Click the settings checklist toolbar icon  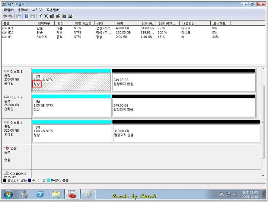tap(70, 16)
